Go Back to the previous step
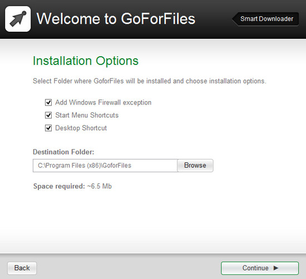The width and height of the screenshot is (306, 279). [x=22, y=268]
